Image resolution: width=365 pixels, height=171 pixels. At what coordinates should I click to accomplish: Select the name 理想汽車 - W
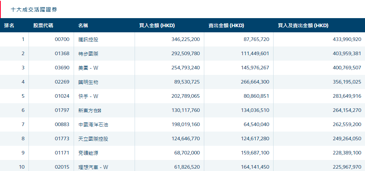(93, 167)
